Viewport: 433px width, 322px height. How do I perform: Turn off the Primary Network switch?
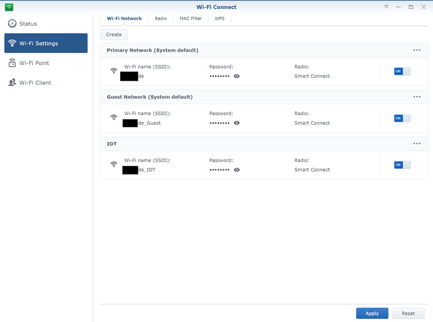402,72
